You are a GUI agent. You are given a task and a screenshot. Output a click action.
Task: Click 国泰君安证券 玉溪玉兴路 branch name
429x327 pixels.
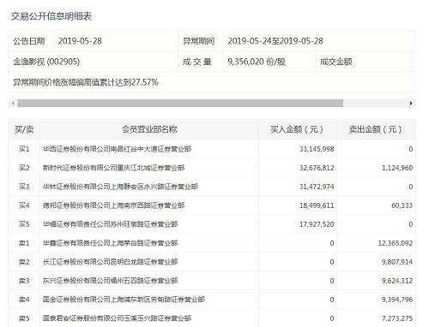[x=117, y=318]
